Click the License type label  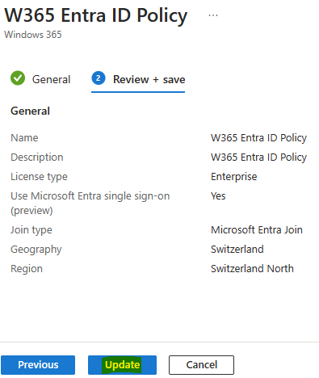[x=39, y=177]
